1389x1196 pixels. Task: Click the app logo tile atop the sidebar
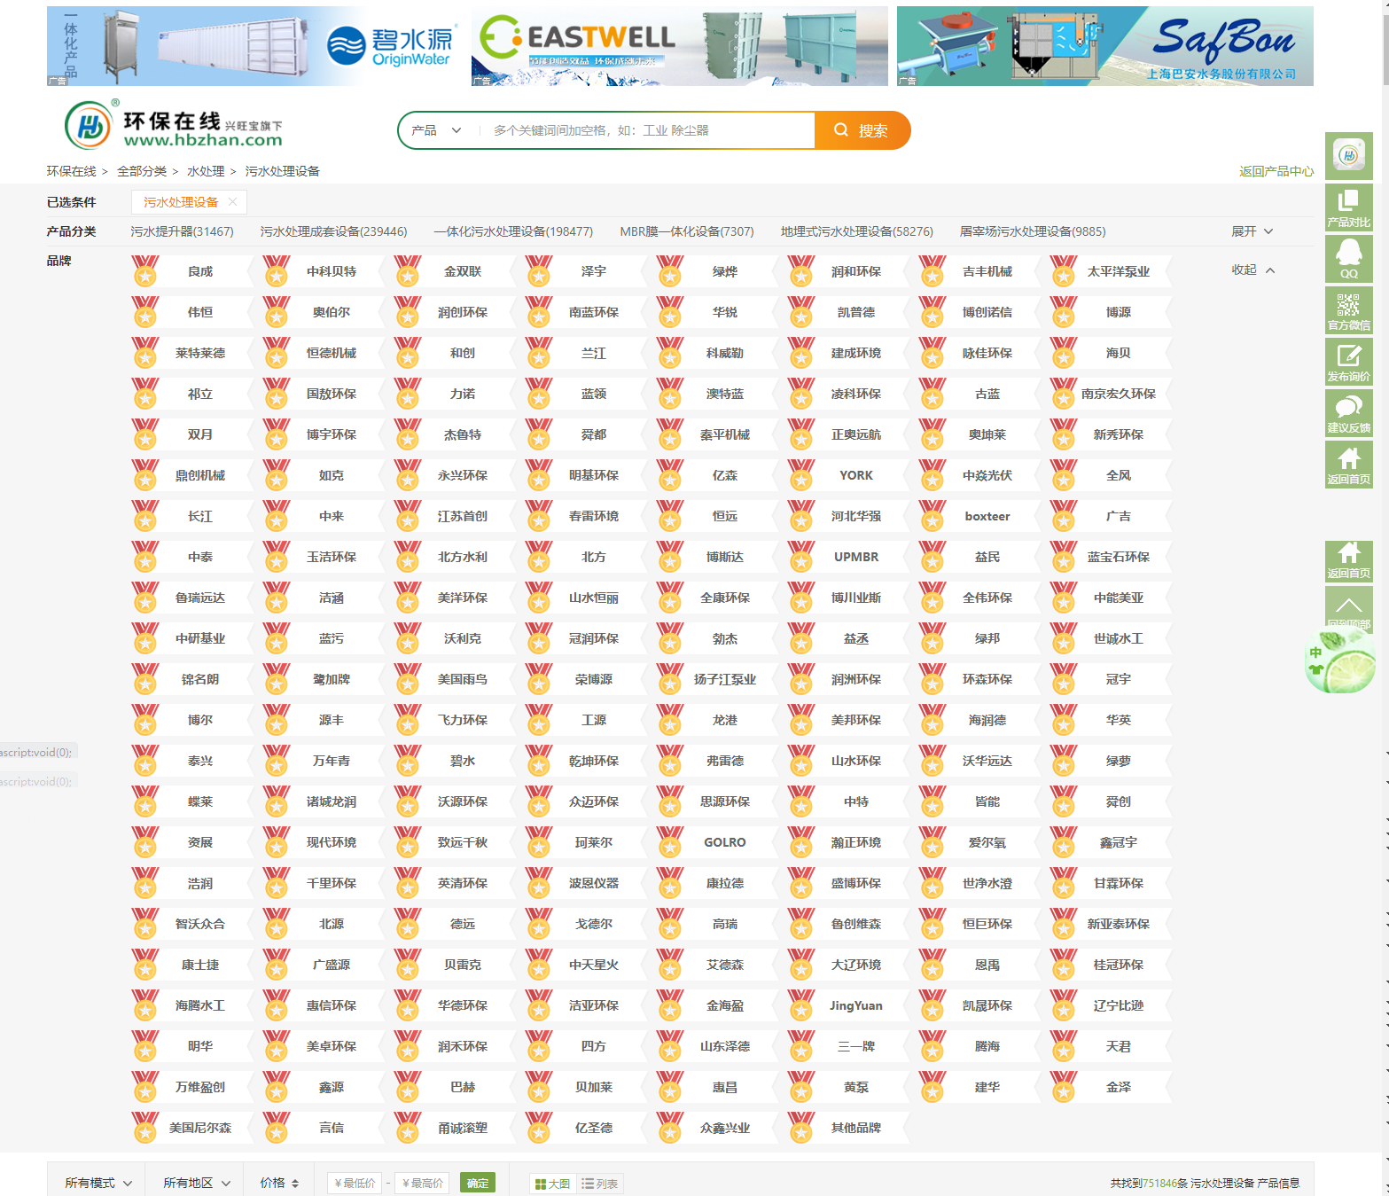tap(1348, 156)
